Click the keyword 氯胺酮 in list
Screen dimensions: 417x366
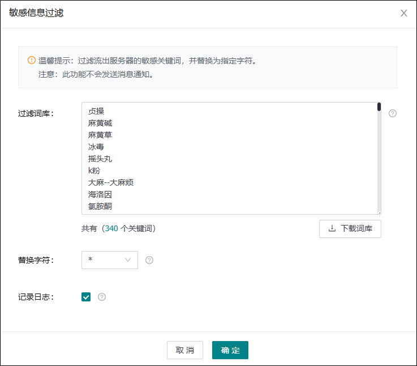(100, 206)
